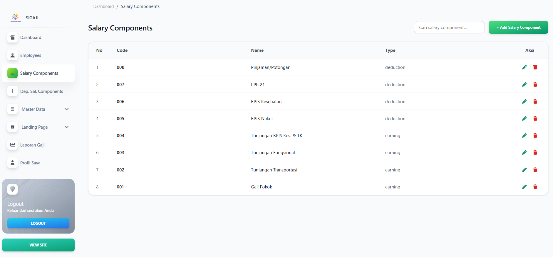
Task: Click the trash icon for Gaji Pokok
Action: pos(535,187)
